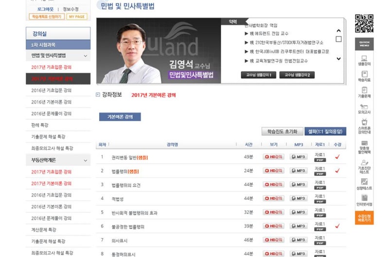Click the 학습진도 초기화 button

283,131
